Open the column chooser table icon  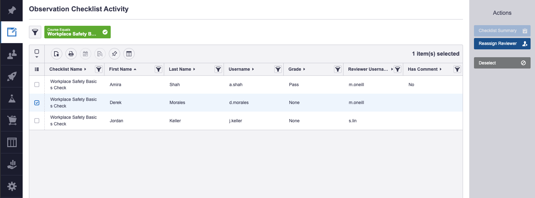(x=129, y=54)
